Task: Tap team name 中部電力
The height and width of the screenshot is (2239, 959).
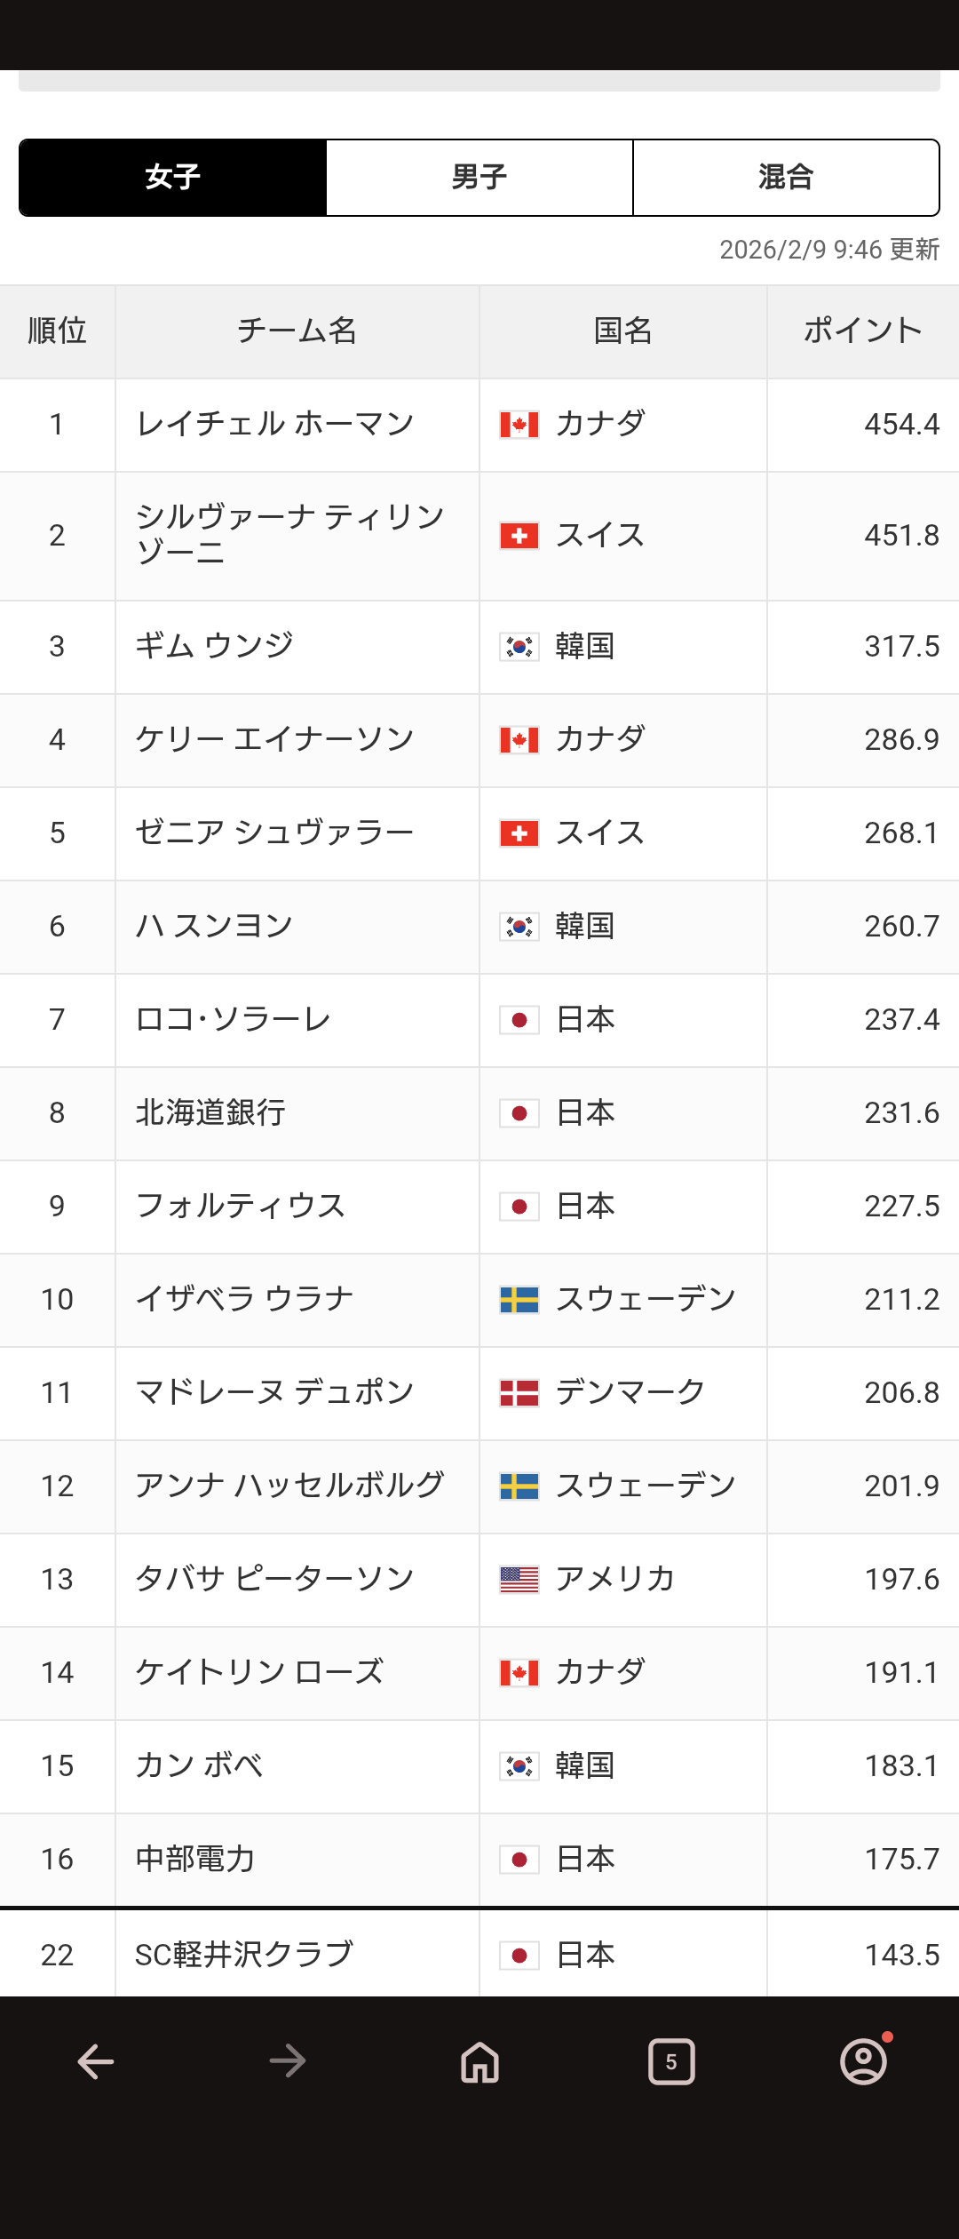Action: (x=195, y=1860)
